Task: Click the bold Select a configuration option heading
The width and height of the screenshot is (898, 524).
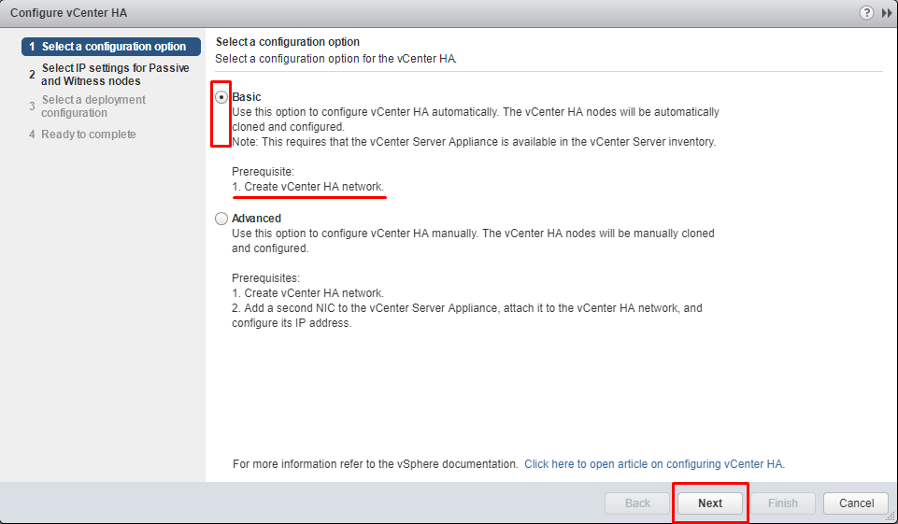Action: [x=288, y=42]
